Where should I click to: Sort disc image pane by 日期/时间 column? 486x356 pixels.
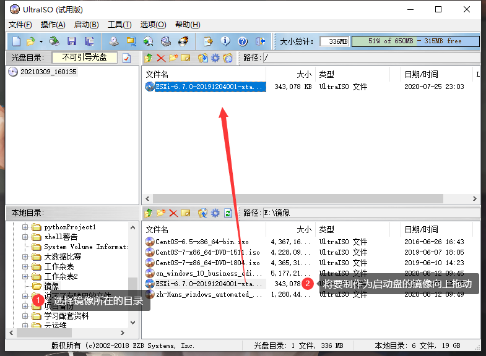(421, 75)
